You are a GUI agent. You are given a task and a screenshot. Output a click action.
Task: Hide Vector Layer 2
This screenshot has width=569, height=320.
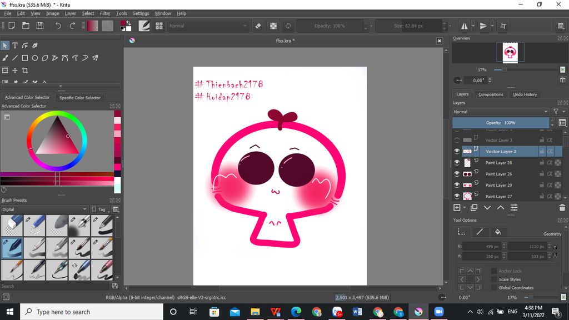click(x=457, y=151)
